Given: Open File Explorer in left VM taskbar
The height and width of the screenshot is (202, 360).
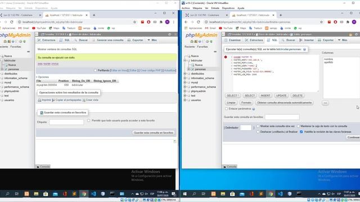Looking at the screenshot, I should (36, 194).
